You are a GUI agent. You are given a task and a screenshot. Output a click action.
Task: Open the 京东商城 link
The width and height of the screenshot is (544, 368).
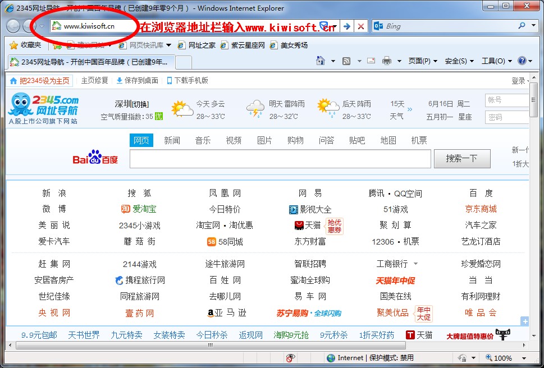point(481,209)
